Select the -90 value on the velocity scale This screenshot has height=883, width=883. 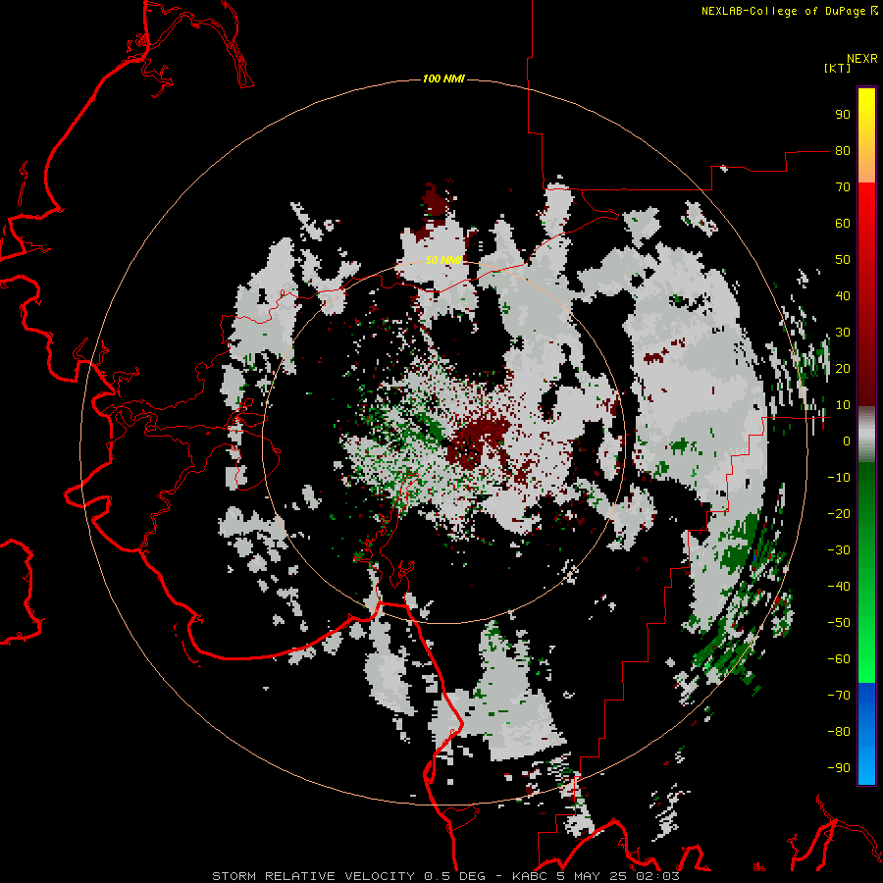coord(839,768)
